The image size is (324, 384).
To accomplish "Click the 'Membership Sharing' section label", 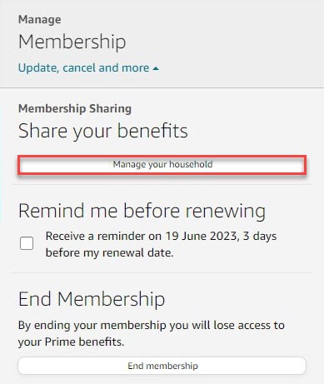I will pyautogui.click(x=75, y=108).
